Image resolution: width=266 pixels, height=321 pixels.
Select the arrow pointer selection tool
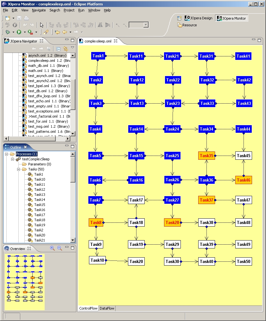(x=42, y=25)
